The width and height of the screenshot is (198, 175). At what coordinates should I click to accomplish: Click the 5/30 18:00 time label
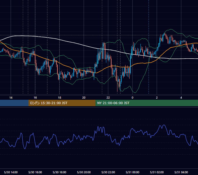(x=59, y=172)
